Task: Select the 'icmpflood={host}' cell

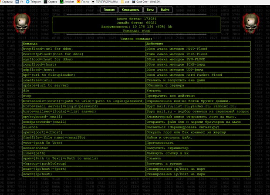Action: pos(84,64)
